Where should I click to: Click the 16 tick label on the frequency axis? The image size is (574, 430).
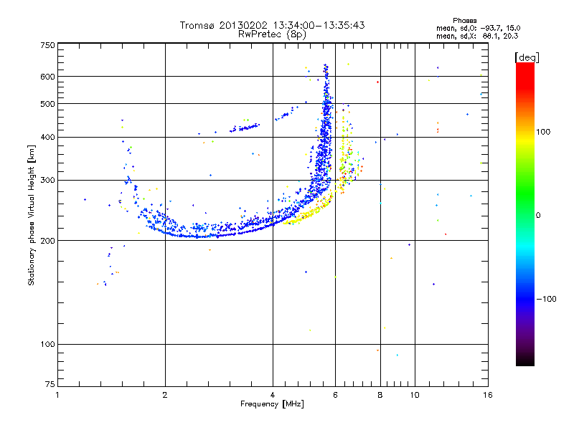[x=488, y=395]
